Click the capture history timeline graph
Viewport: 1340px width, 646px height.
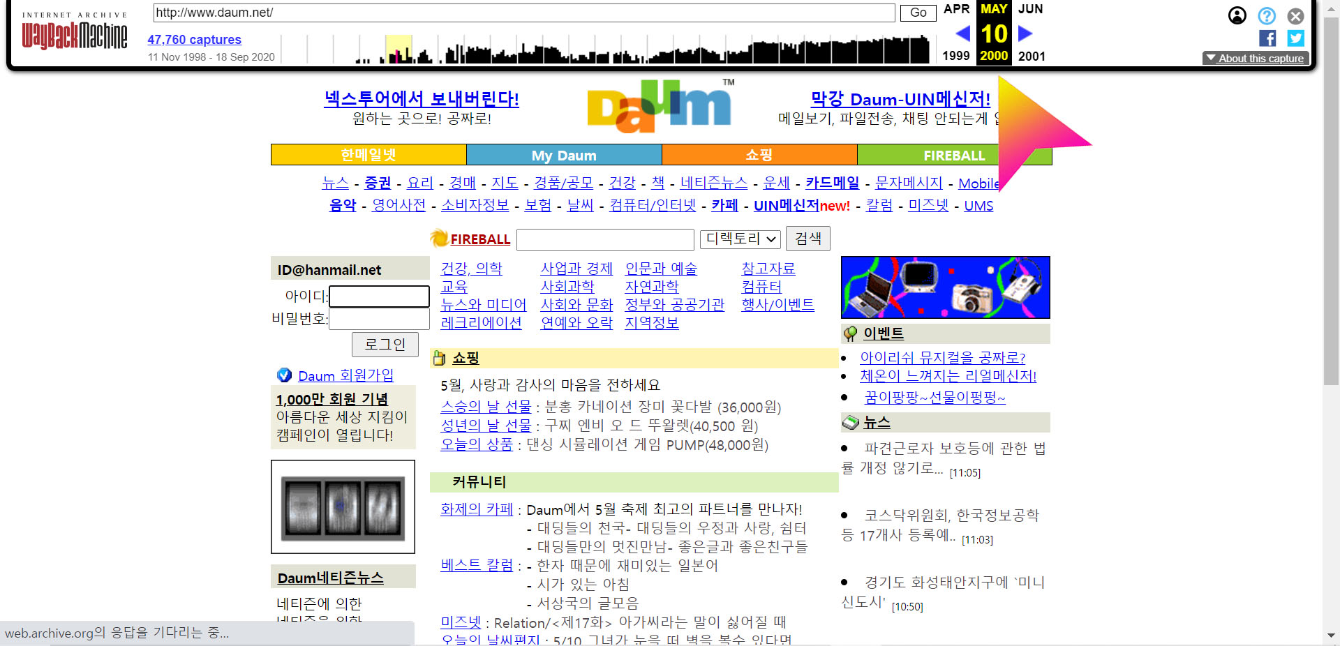pos(607,49)
